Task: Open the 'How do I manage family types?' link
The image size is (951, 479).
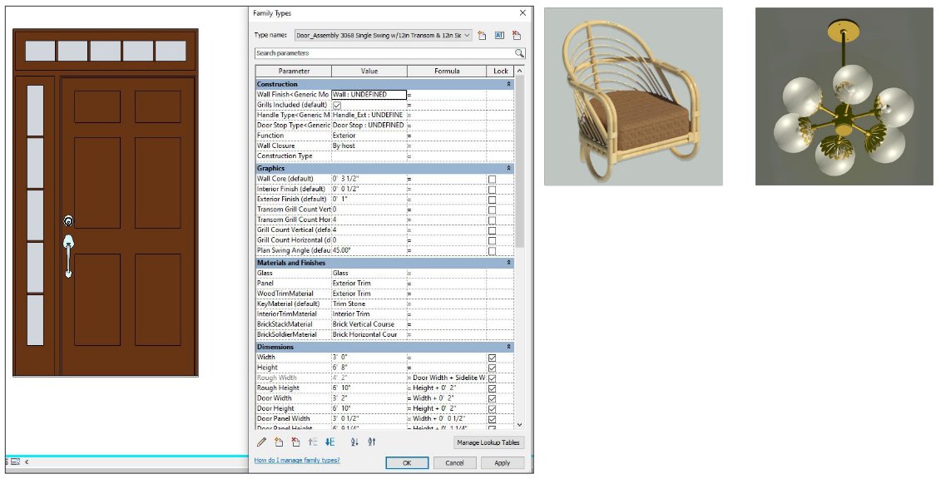Action: pyautogui.click(x=297, y=460)
